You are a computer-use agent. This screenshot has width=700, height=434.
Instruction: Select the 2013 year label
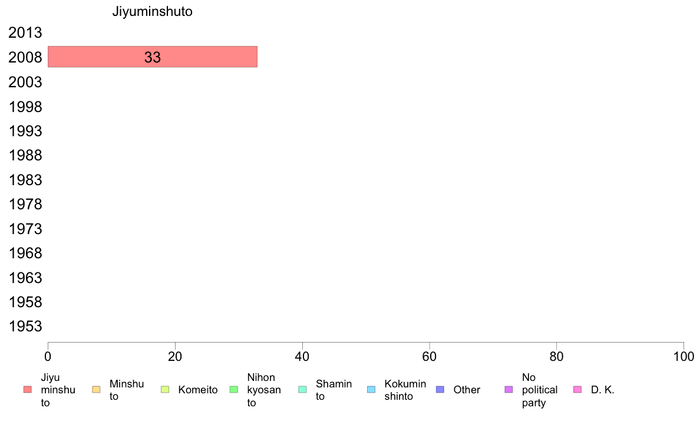click(x=25, y=32)
